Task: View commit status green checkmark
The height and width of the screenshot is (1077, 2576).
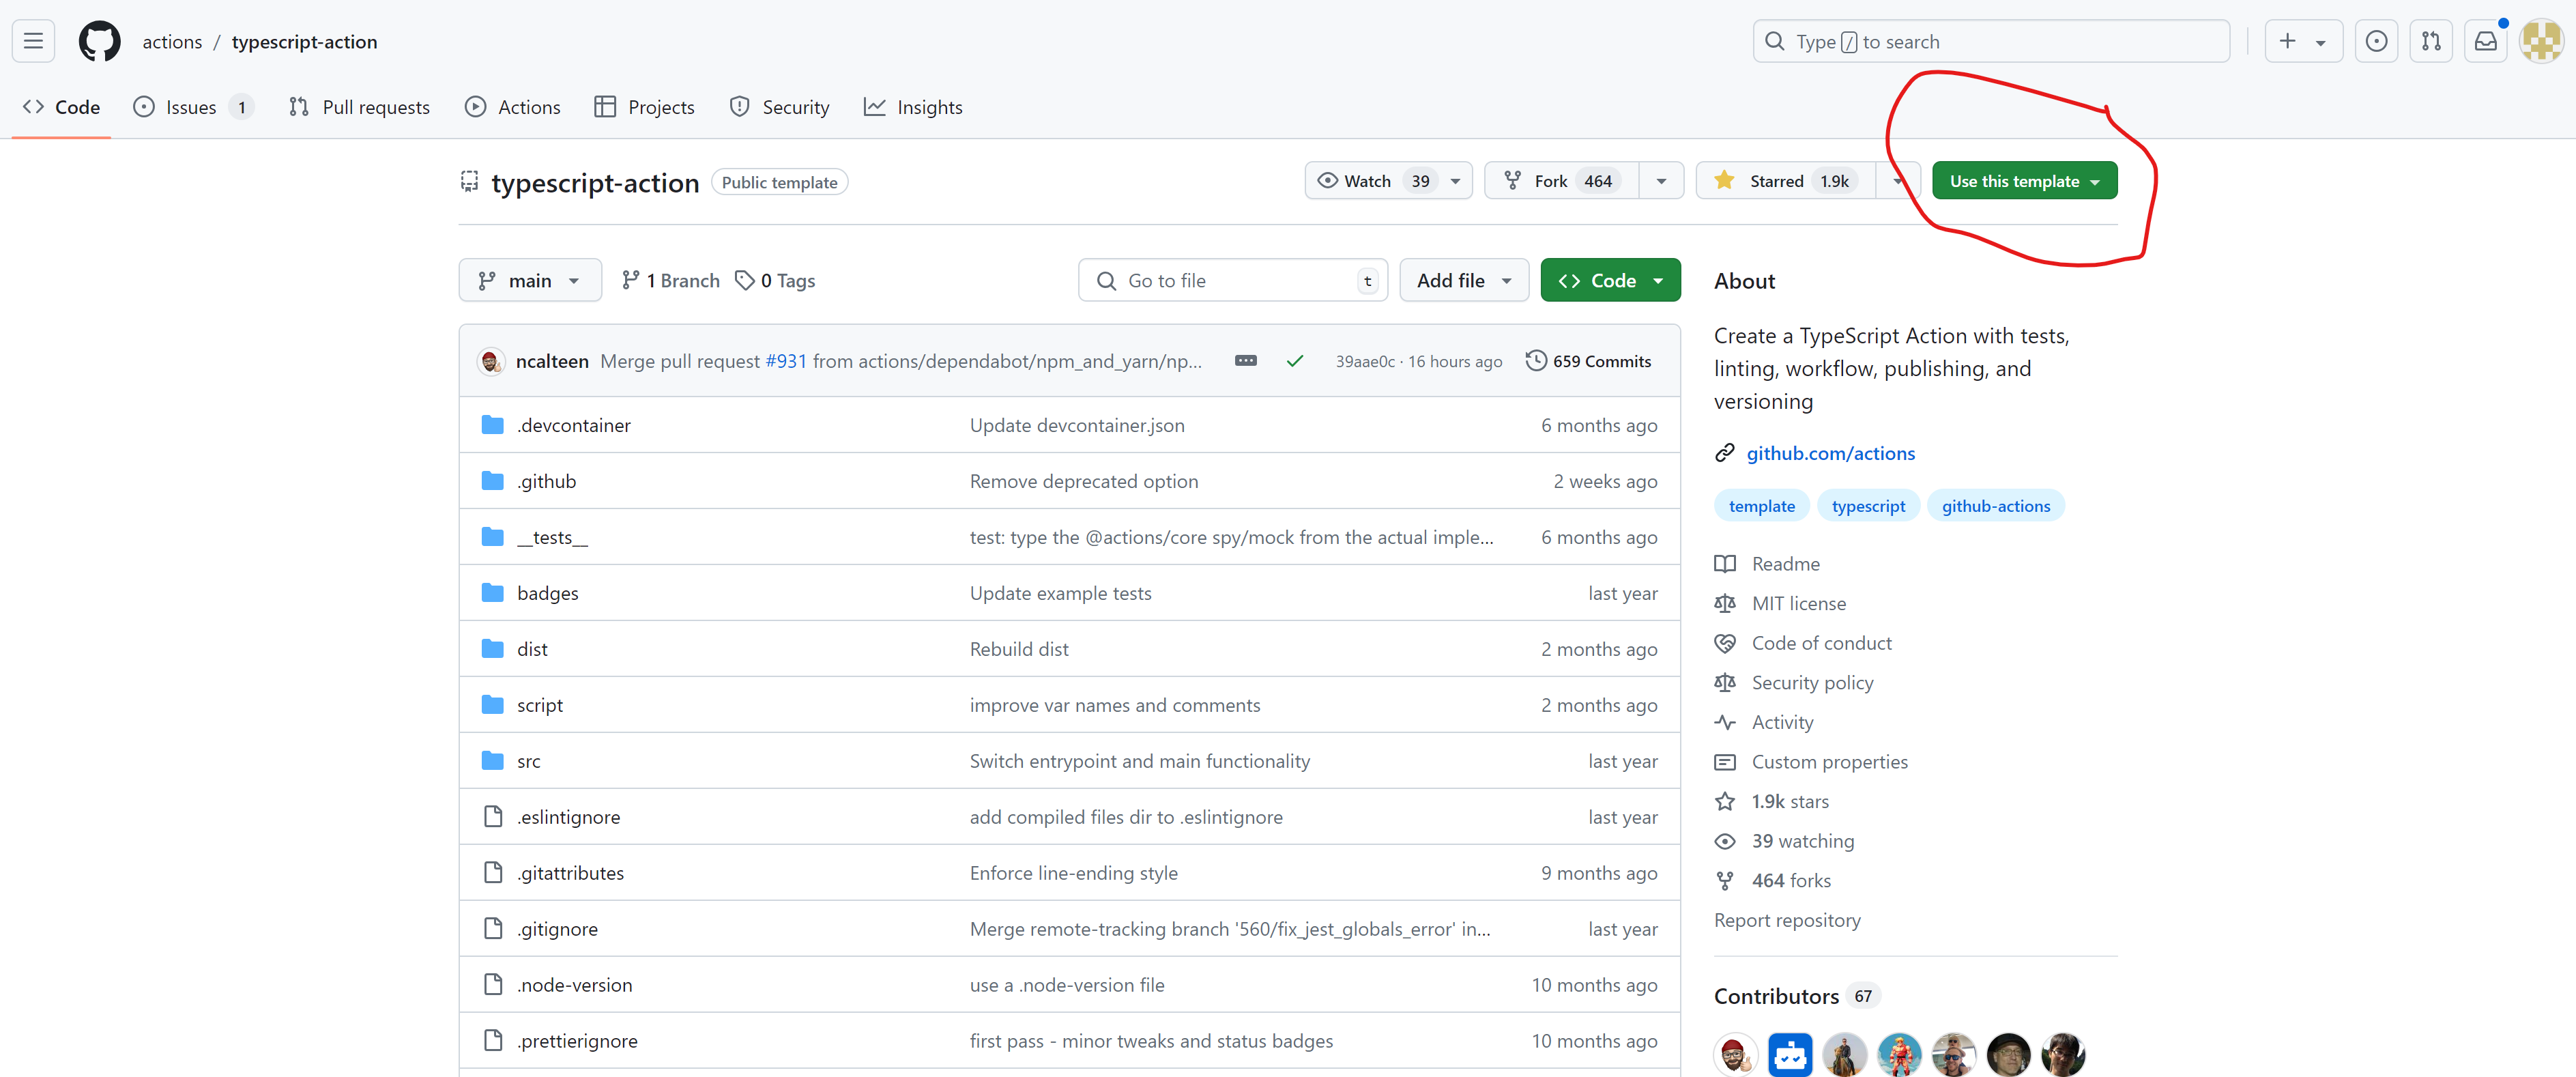Action: [x=1295, y=361]
